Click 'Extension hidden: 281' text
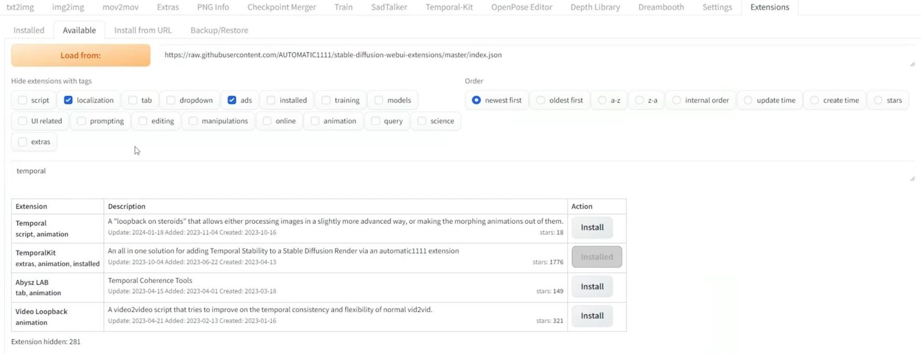Image resolution: width=921 pixels, height=354 pixels. click(46, 342)
